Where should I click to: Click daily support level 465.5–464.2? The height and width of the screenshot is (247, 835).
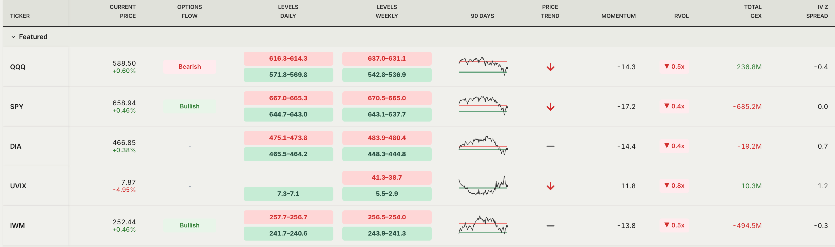tap(288, 154)
